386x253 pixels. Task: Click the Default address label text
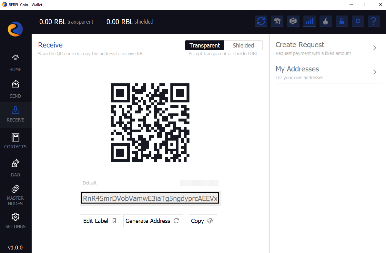click(89, 183)
